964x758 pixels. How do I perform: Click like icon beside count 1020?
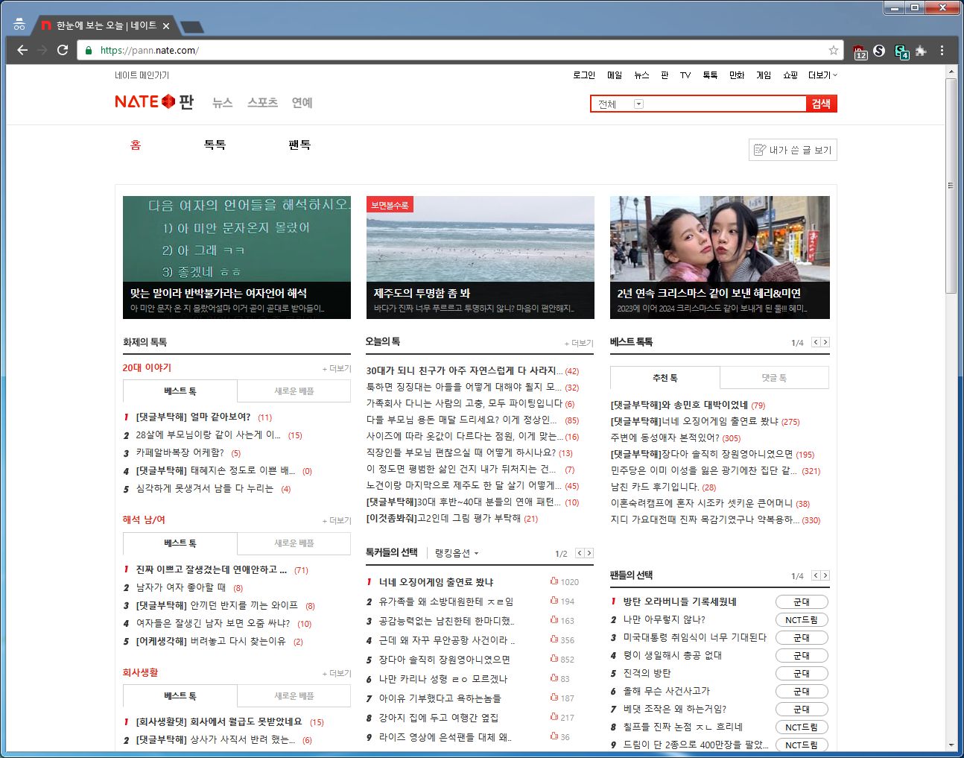[554, 581]
